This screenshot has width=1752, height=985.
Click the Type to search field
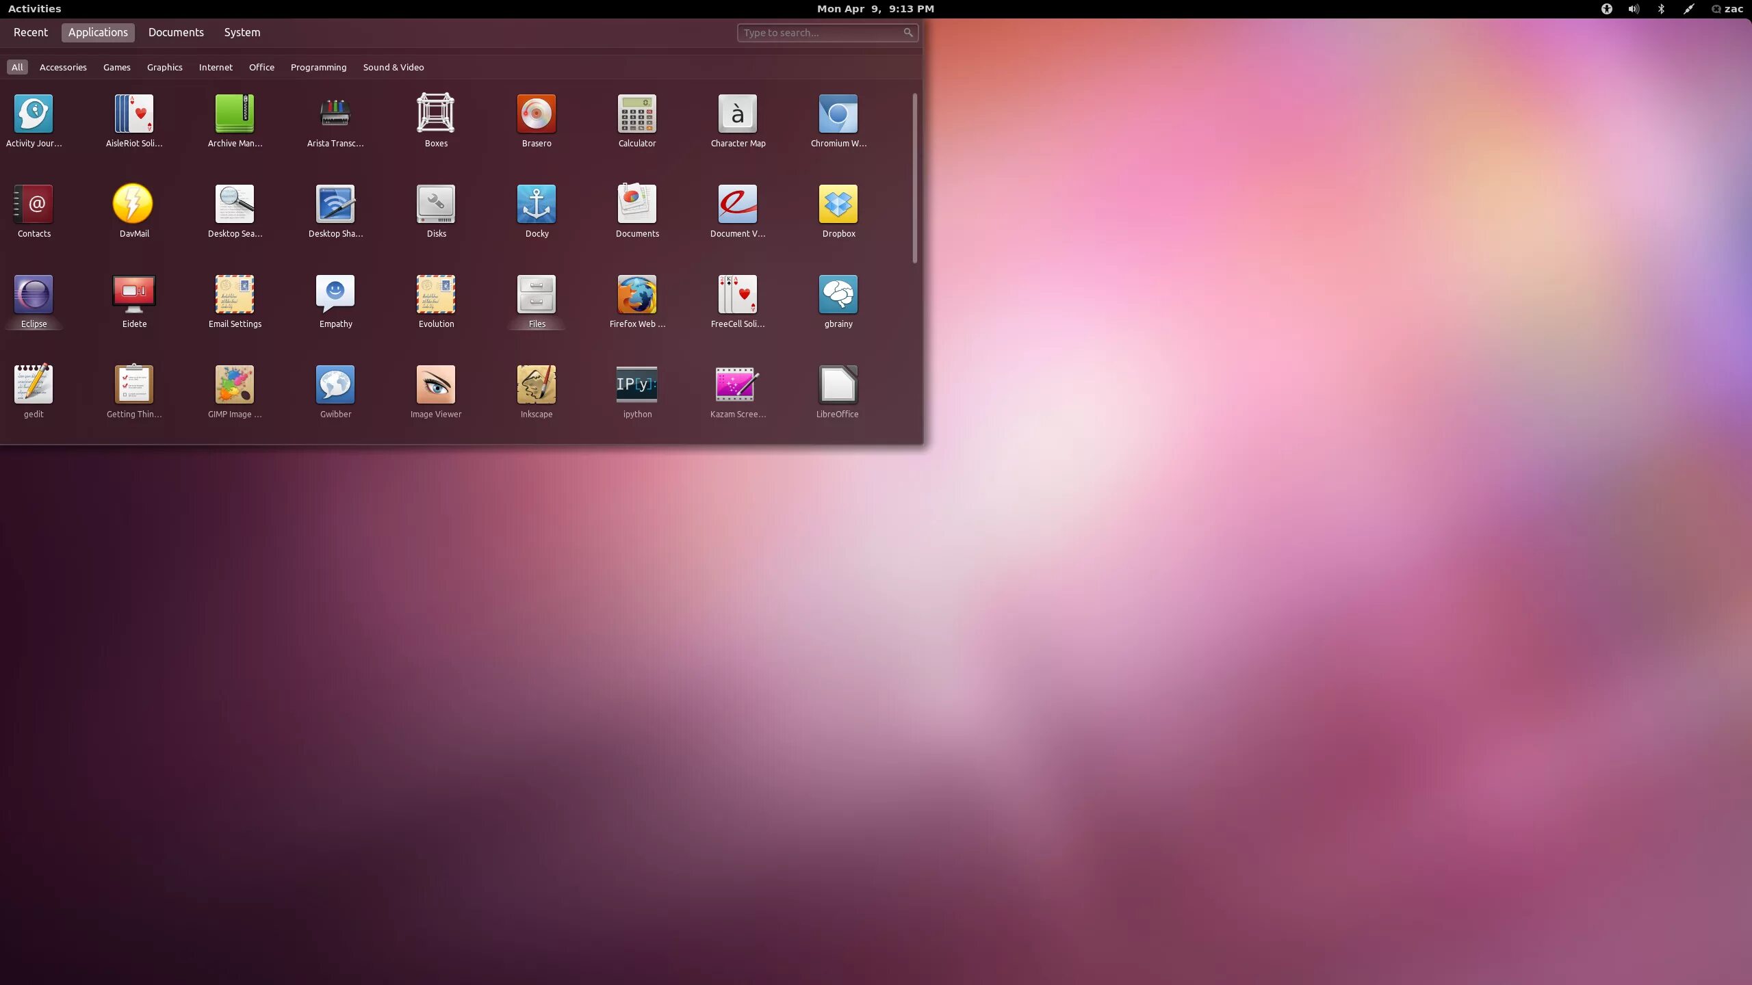click(821, 32)
